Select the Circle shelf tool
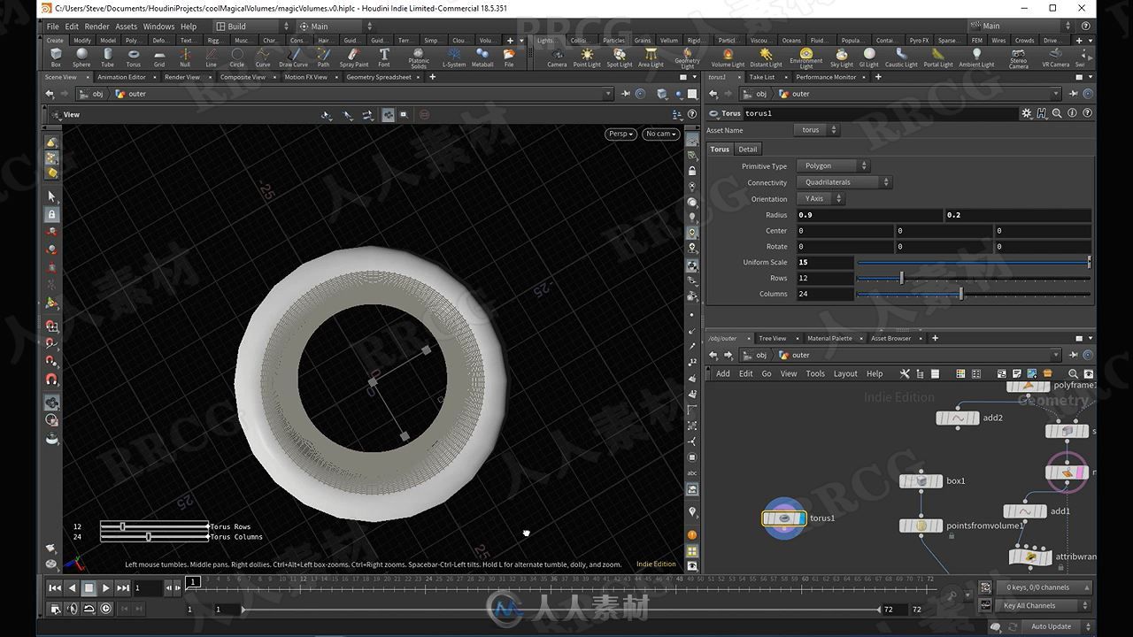Viewport: 1133px width, 637px height. tap(237, 58)
